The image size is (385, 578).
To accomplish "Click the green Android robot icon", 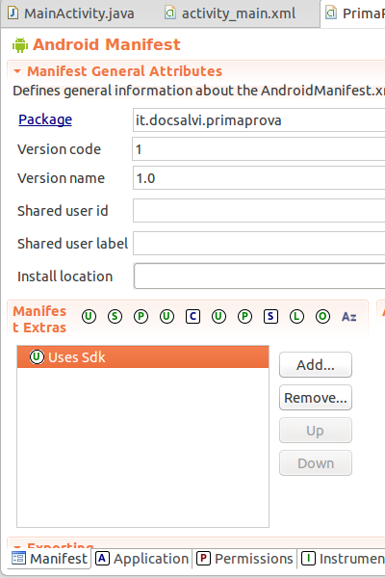I will pos(20,45).
